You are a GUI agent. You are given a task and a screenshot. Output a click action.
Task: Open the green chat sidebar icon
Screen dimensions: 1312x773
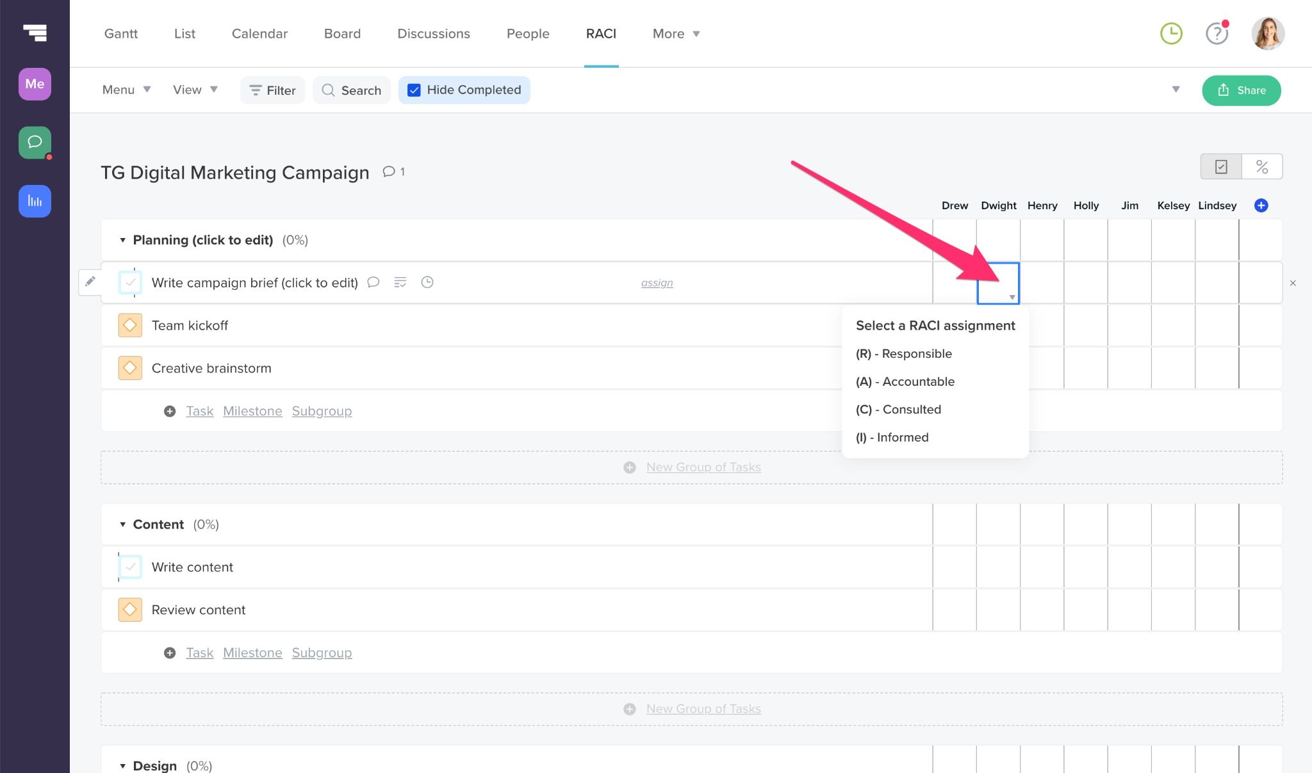tap(35, 142)
